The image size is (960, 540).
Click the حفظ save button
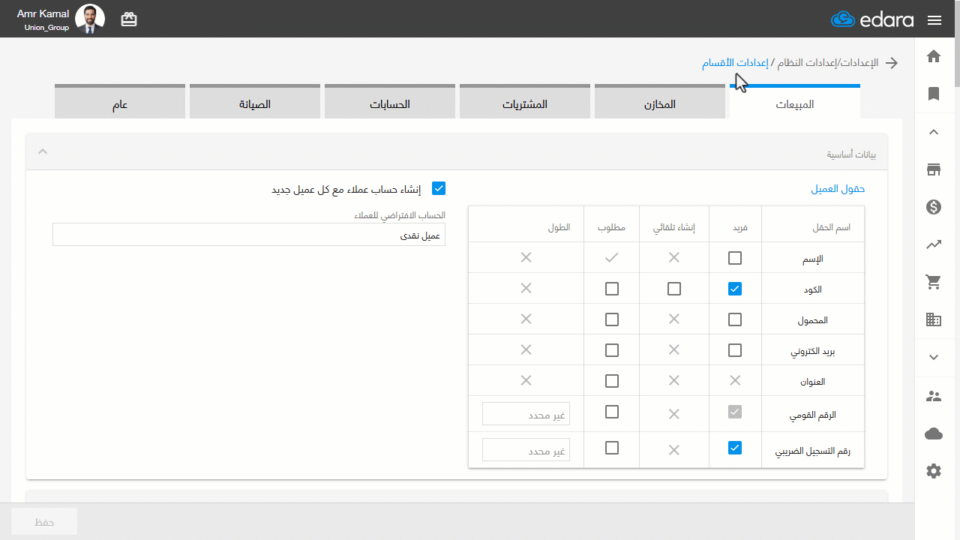click(44, 521)
